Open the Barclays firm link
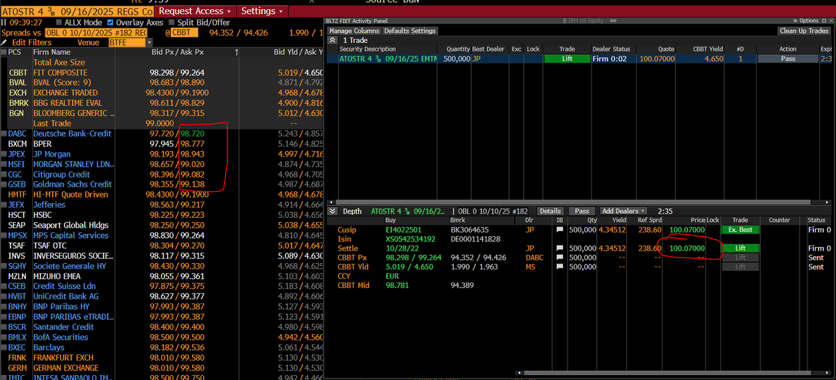 click(48, 347)
